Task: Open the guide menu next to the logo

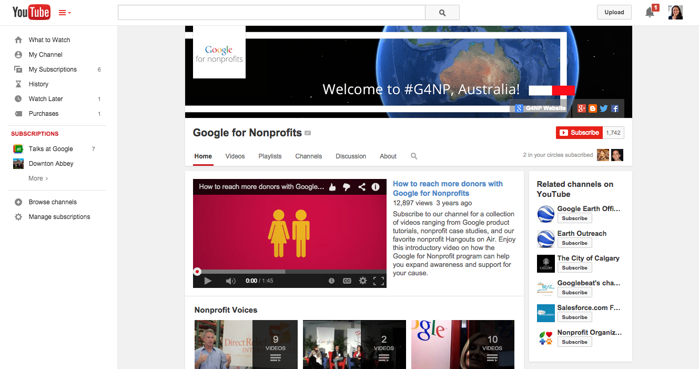Action: pos(65,13)
